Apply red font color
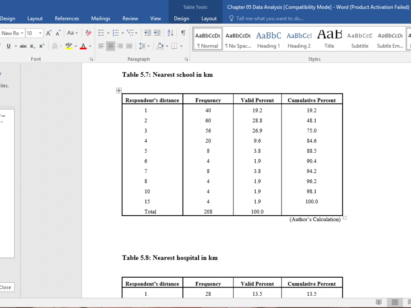Image resolution: width=411 pixels, height=308 pixels. (x=83, y=46)
